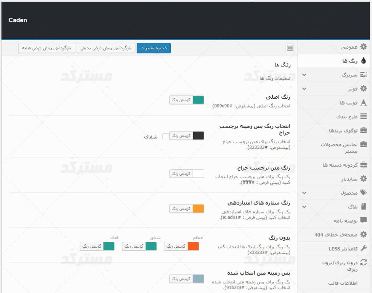
Task: Click the gear icon beside فوتر
Action: (x=363, y=89)
